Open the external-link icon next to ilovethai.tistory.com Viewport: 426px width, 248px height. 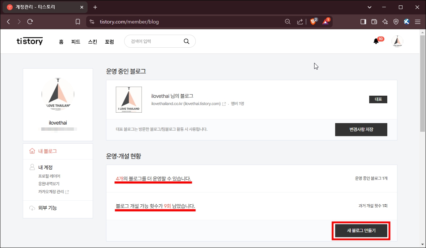(224, 103)
